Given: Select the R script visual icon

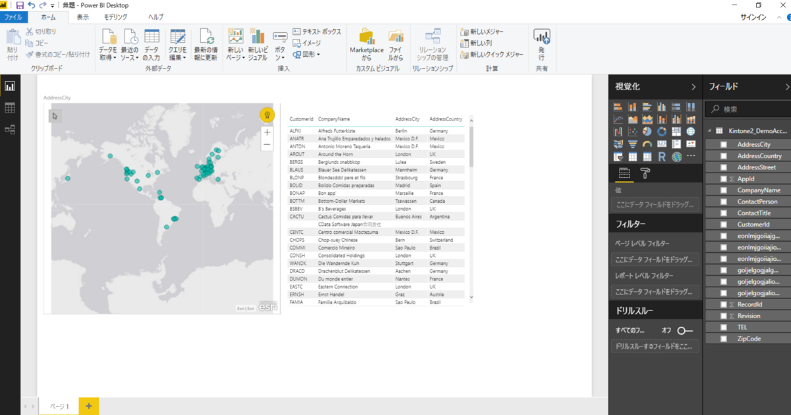Looking at the screenshot, I should (x=662, y=156).
